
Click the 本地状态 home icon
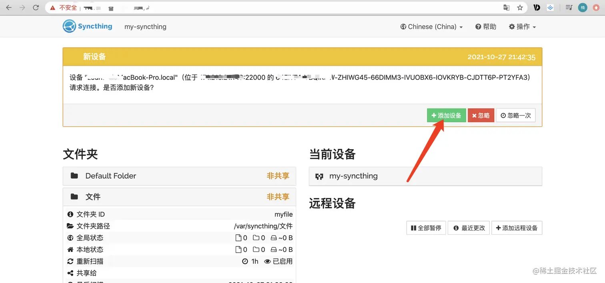[70, 249]
